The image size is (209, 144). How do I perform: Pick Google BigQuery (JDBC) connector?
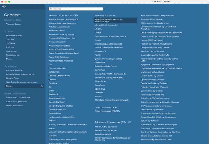click(61, 106)
